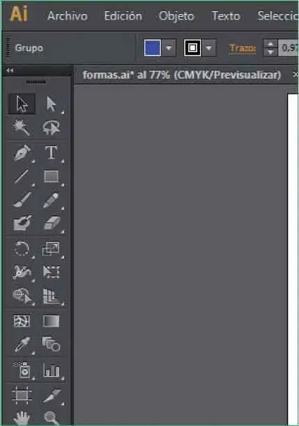The height and width of the screenshot is (426, 299).
Task: Click the blue fill color swatch
Action: [152, 48]
